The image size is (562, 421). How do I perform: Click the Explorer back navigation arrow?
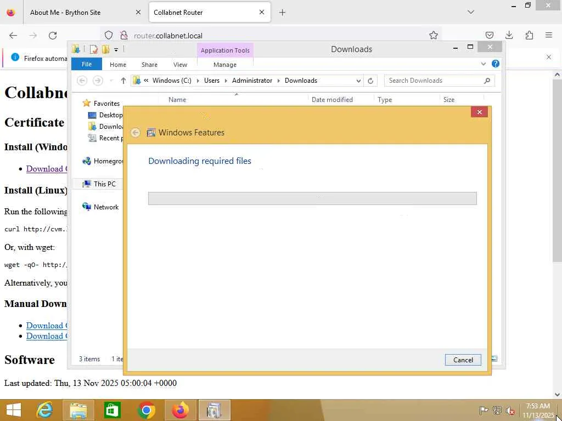pos(82,81)
